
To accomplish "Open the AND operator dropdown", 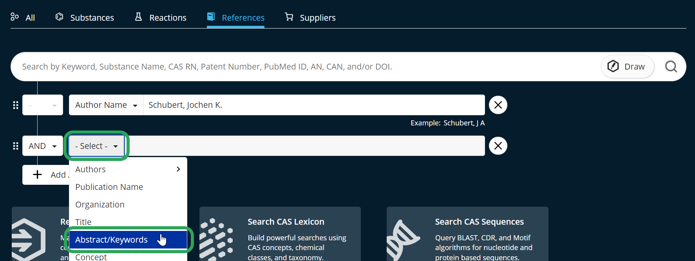I will pyautogui.click(x=43, y=146).
